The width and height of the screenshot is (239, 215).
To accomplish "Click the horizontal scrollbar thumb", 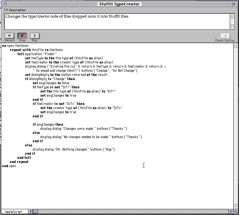I will pyautogui.click(x=36, y=211).
